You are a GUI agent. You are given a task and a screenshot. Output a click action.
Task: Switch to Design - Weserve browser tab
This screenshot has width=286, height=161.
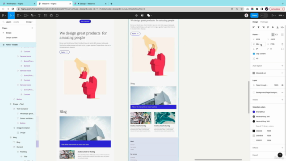click(x=90, y=4)
